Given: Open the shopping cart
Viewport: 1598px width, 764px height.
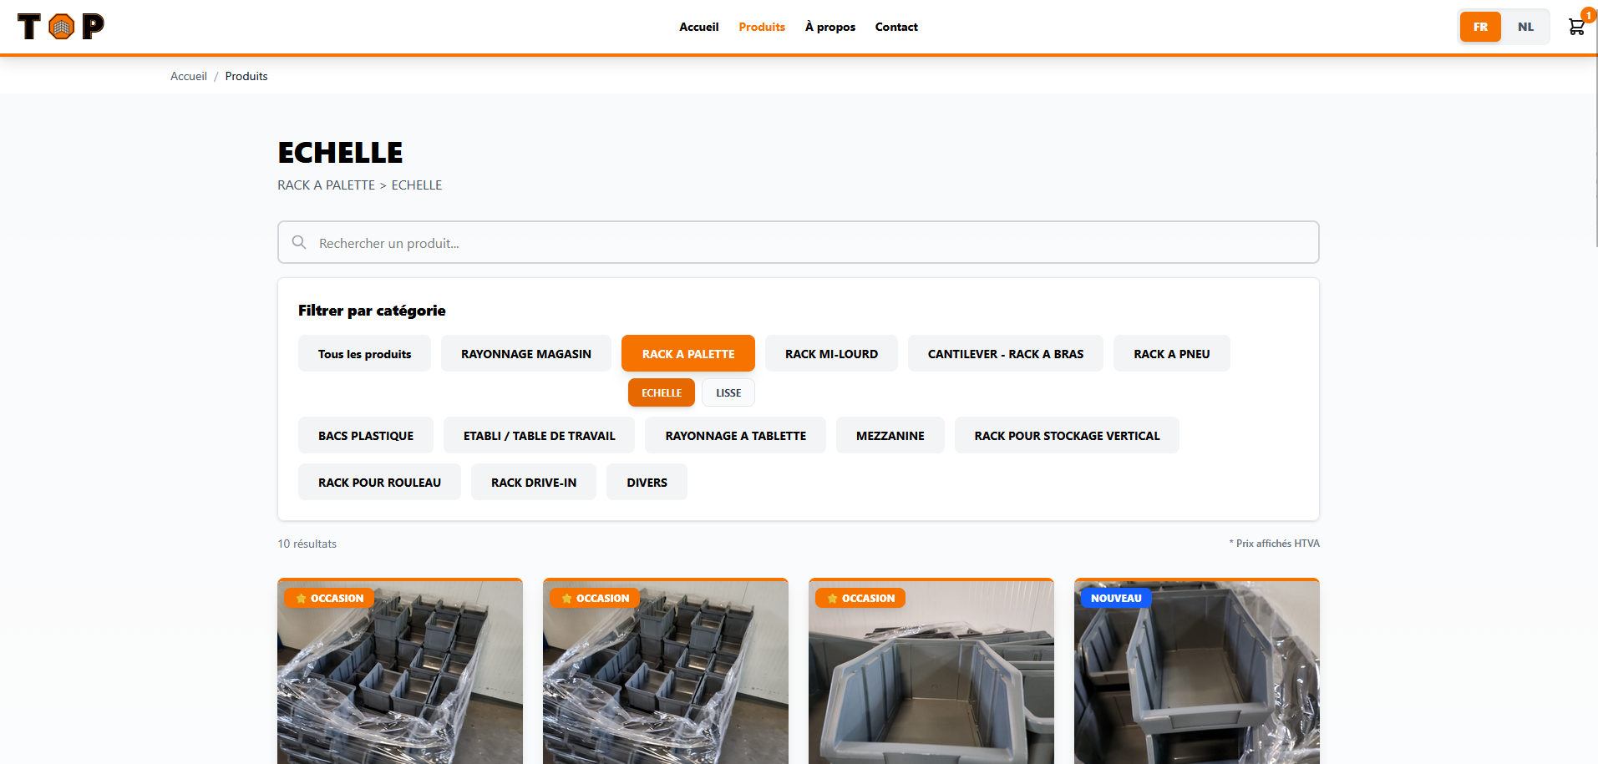Looking at the screenshot, I should 1575,26.
